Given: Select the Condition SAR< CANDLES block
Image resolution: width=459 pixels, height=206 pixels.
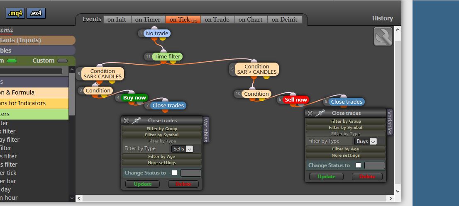Looking at the screenshot, I should [x=103, y=74].
